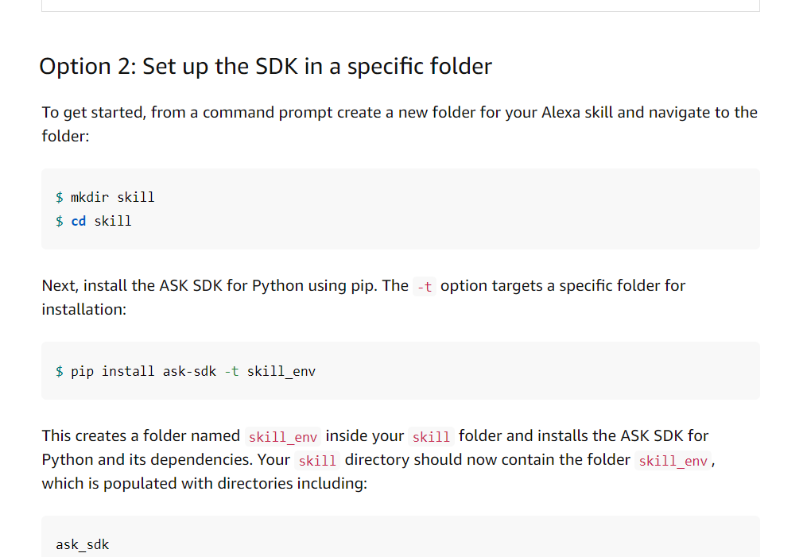
Task: Click inline "skill_env" followed by a comma
Action: (x=673, y=461)
